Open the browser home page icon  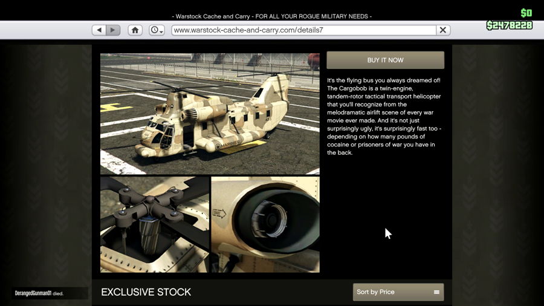coord(135,30)
